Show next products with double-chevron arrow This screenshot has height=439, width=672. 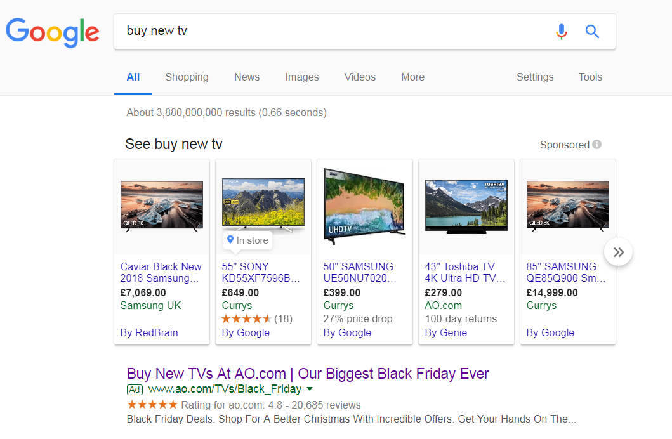pos(619,252)
